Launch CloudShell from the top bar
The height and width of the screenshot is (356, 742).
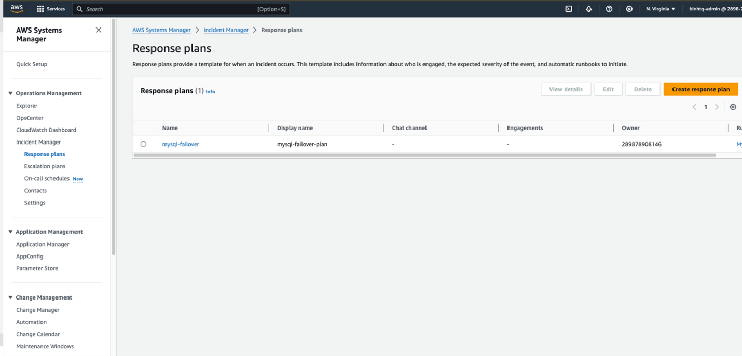coord(569,9)
